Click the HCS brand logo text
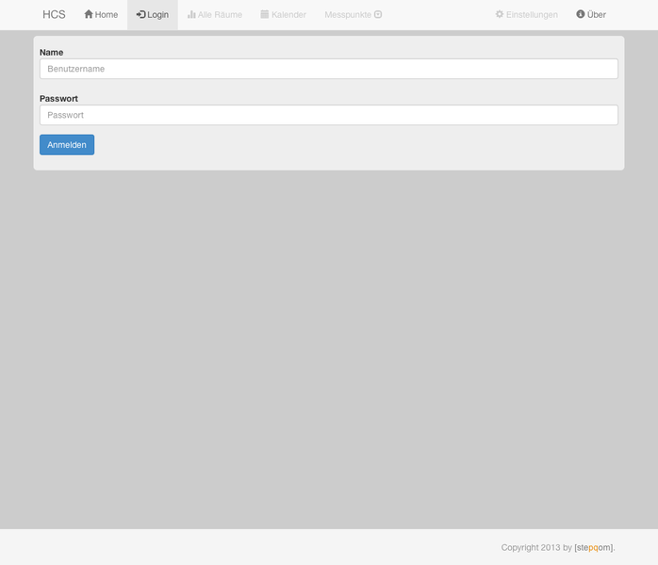658x565 pixels. coord(54,15)
